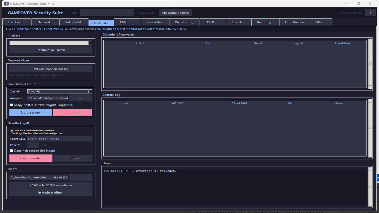
Task: Click Gefundene Netzwerke scrollbar
Action: pyautogui.click(x=370, y=64)
